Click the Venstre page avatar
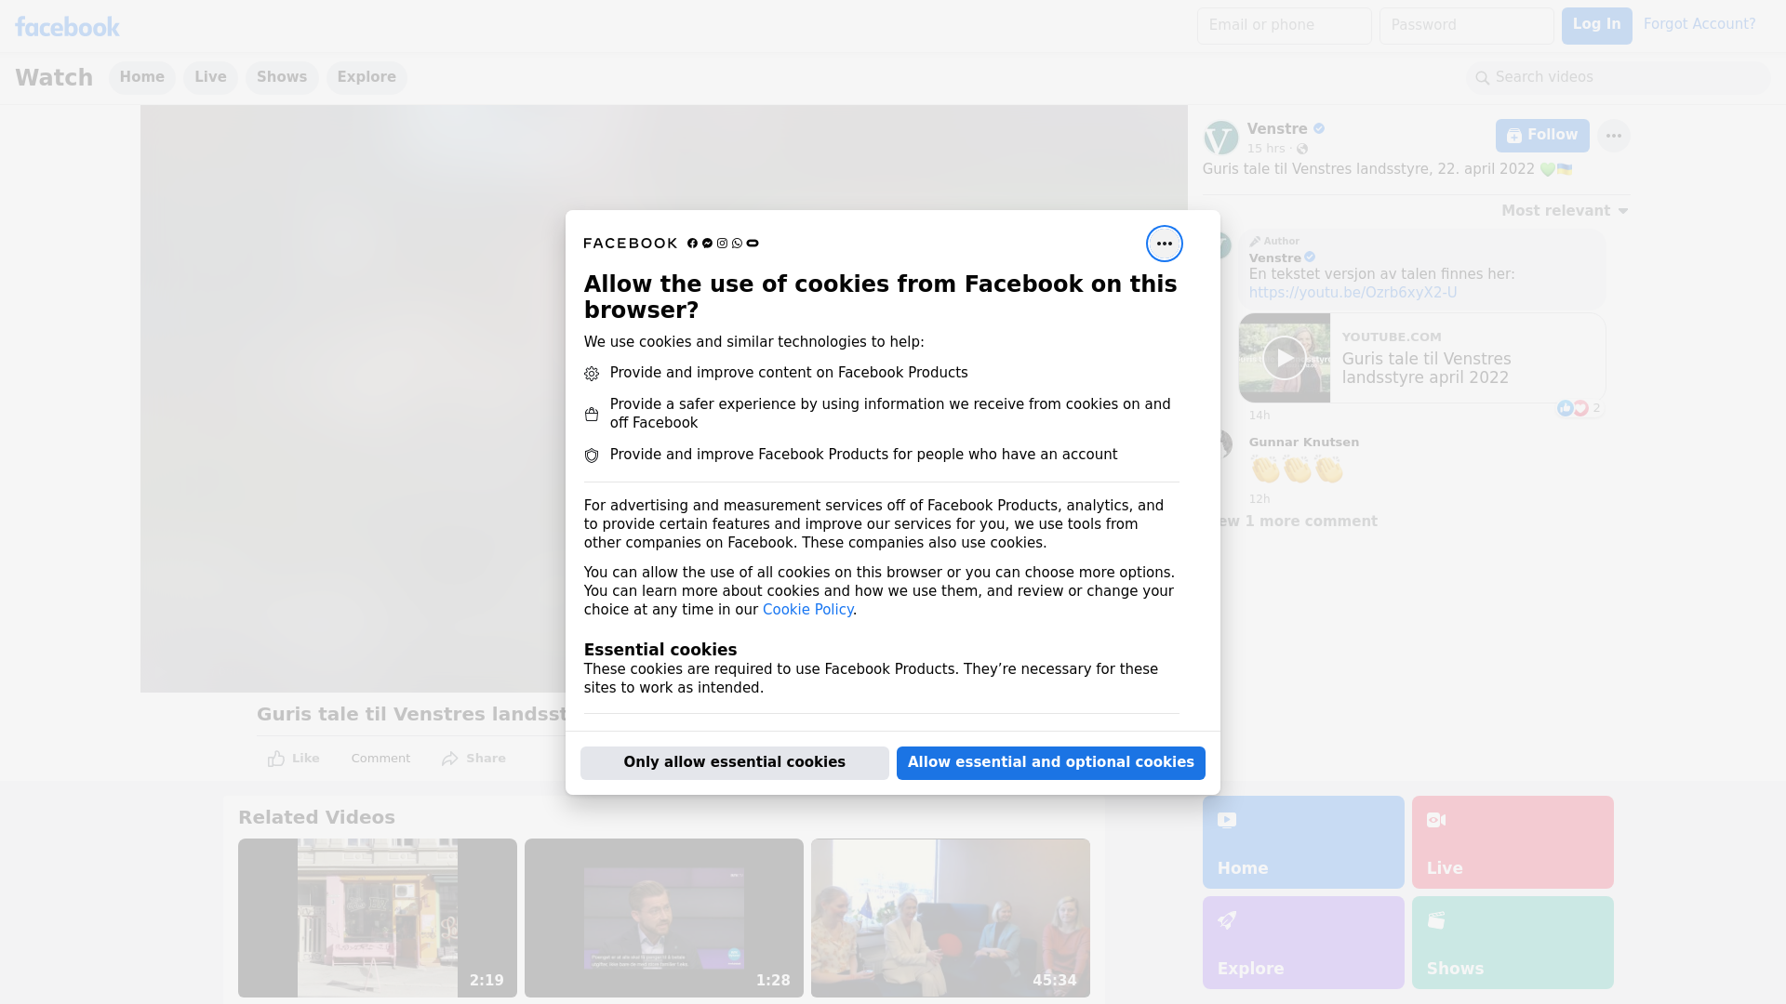This screenshot has height=1004, width=1786. (x=1220, y=138)
